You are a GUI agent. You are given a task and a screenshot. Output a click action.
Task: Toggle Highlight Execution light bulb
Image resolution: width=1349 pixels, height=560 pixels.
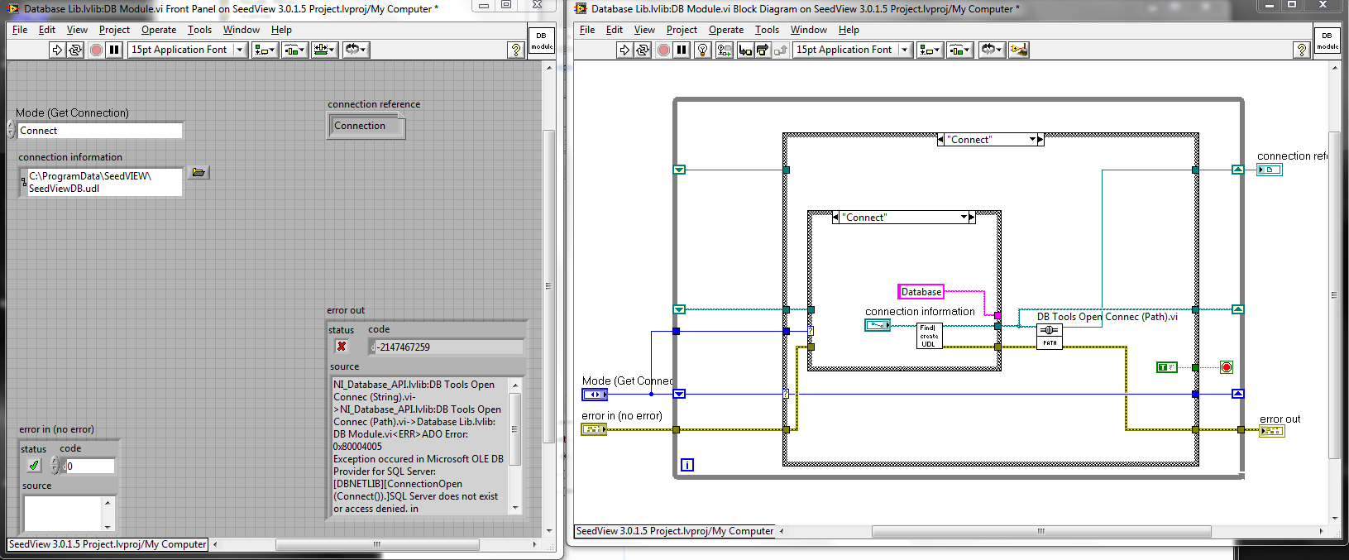click(x=702, y=50)
